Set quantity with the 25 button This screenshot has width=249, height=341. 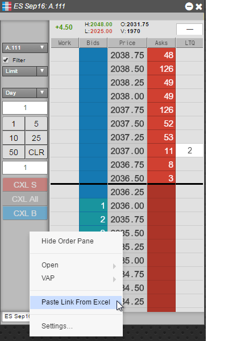pyautogui.click(x=36, y=138)
